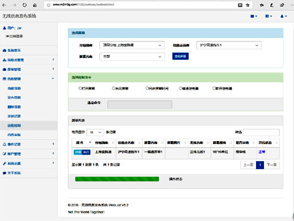Click the table filter search field
294x221 pixels.
[262, 132]
